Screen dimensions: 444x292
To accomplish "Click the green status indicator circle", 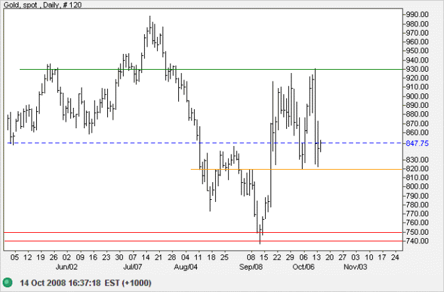I will 8,282.
